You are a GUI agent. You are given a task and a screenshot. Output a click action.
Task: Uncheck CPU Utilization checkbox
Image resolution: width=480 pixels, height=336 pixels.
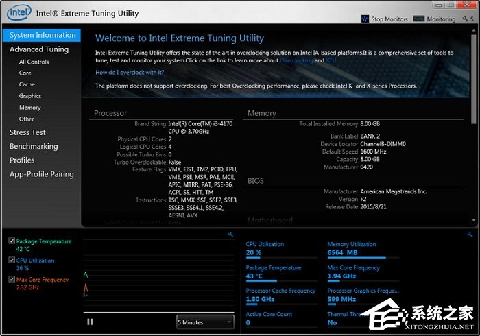tap(12, 260)
